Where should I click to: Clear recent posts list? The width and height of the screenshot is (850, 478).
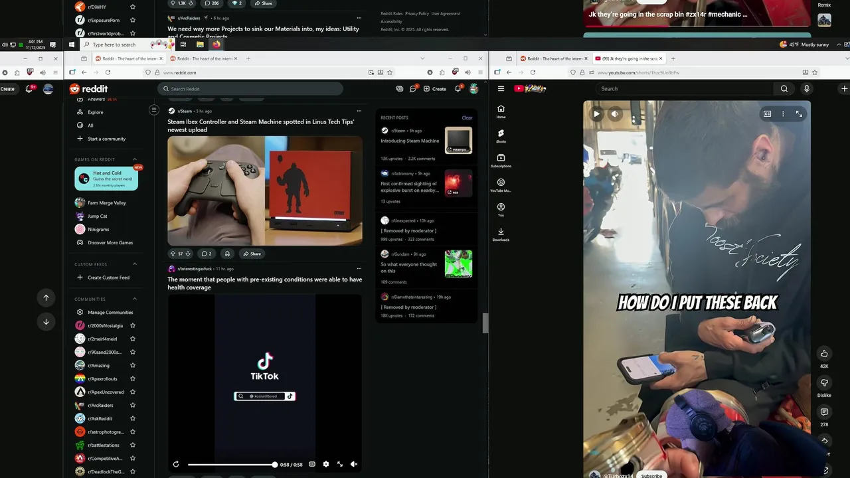(467, 118)
